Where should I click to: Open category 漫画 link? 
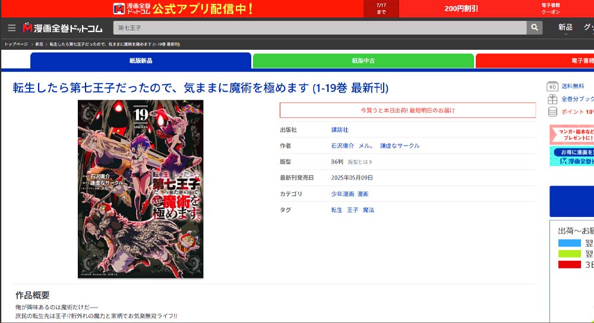pyautogui.click(x=363, y=194)
